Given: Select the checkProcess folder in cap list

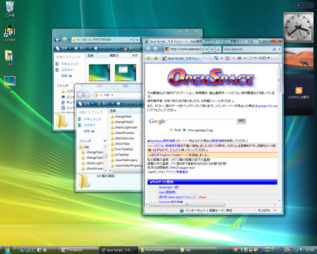Looking at the screenshot, I should pyautogui.click(x=122, y=133).
